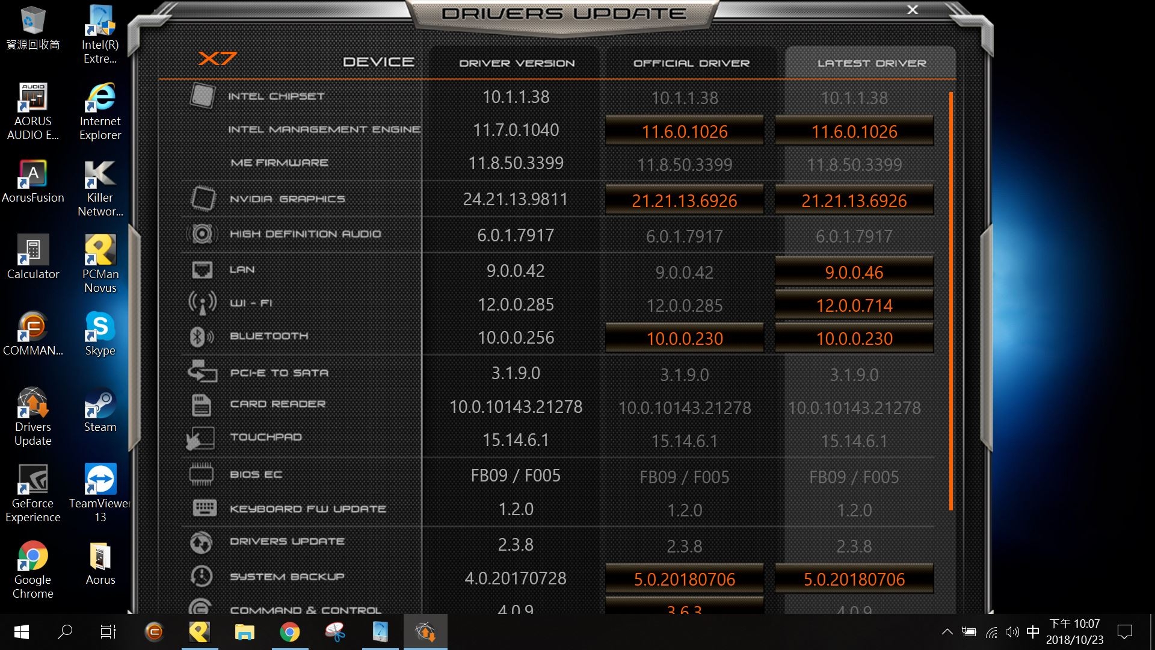Click the System Backup icon
1155x650 pixels.
pos(201,577)
